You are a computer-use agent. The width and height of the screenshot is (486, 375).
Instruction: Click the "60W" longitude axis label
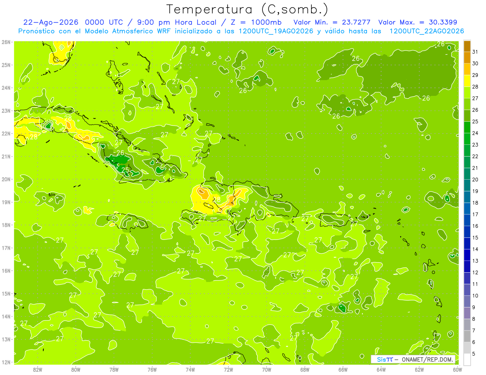pyautogui.click(x=458, y=369)
